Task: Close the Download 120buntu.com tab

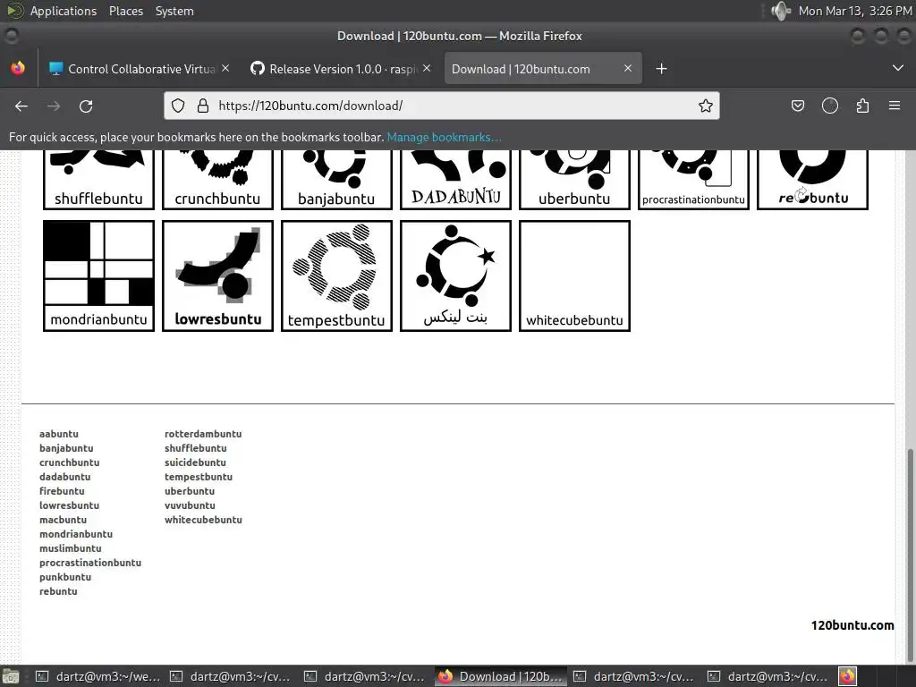Action: point(628,68)
